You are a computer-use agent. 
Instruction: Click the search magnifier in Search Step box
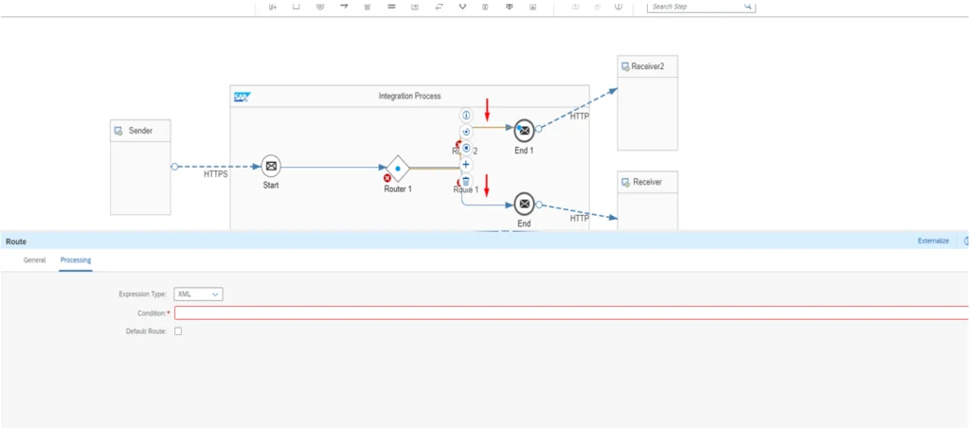pos(747,7)
